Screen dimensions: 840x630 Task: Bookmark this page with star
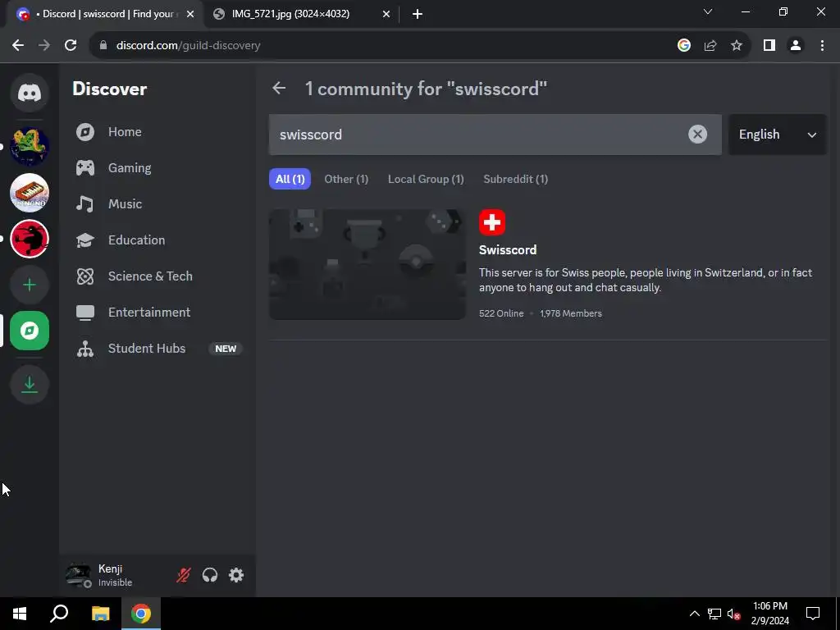(737, 46)
